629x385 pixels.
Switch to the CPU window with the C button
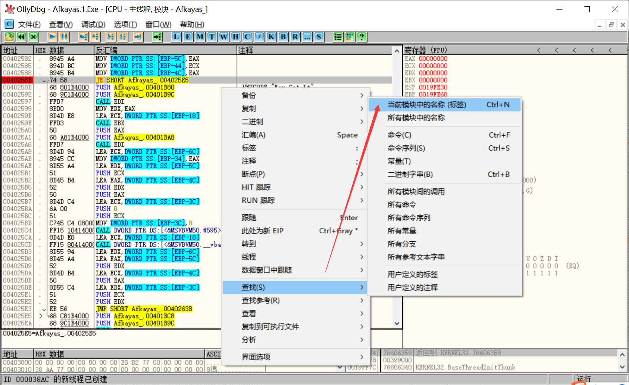point(247,37)
